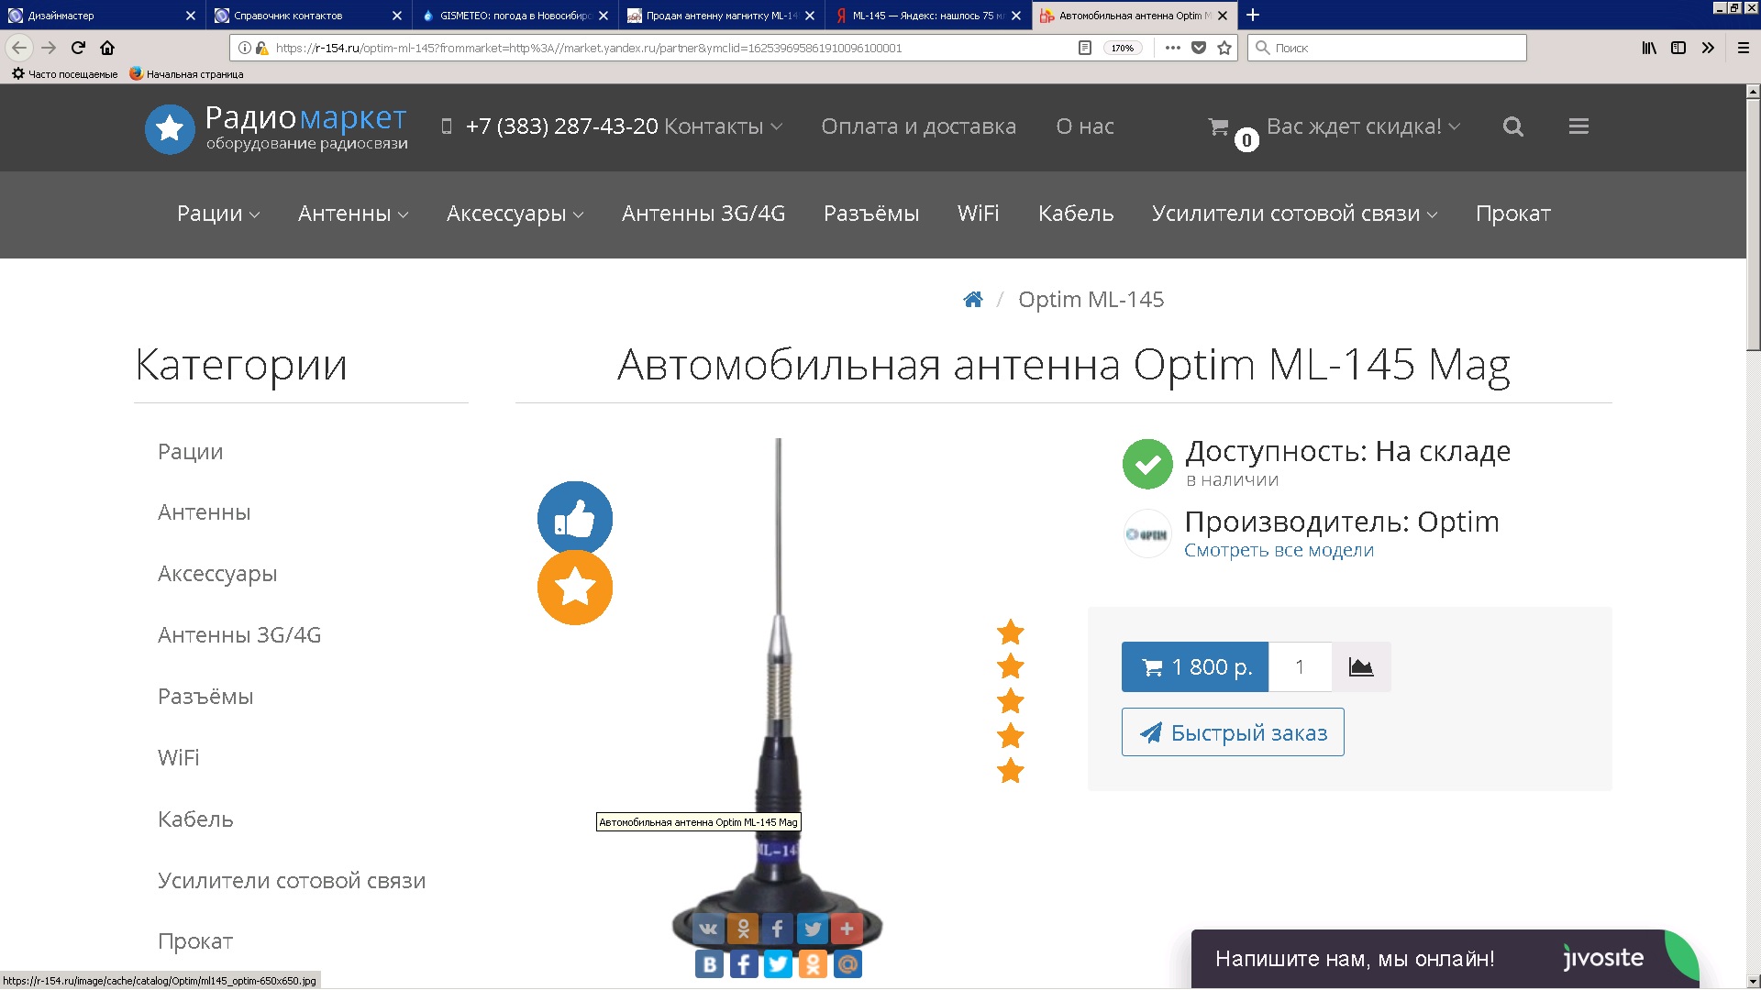Open the site hamburger menu
The image size is (1761, 990).
pyautogui.click(x=1578, y=126)
